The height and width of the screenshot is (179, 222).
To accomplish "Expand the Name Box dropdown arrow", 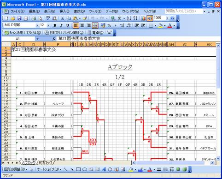I will [37, 39].
